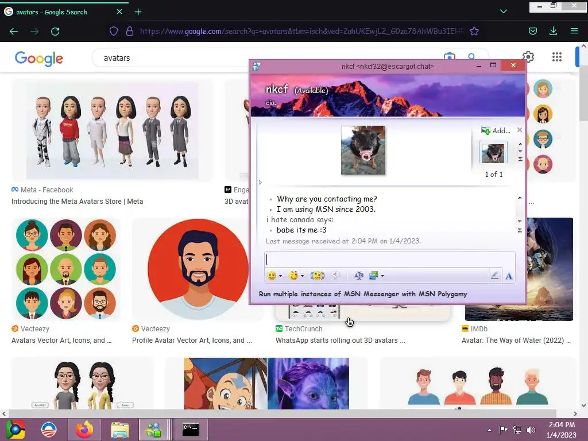The height and width of the screenshot is (441, 588).
Task: Open Google quick settings gear
Action: point(528,57)
